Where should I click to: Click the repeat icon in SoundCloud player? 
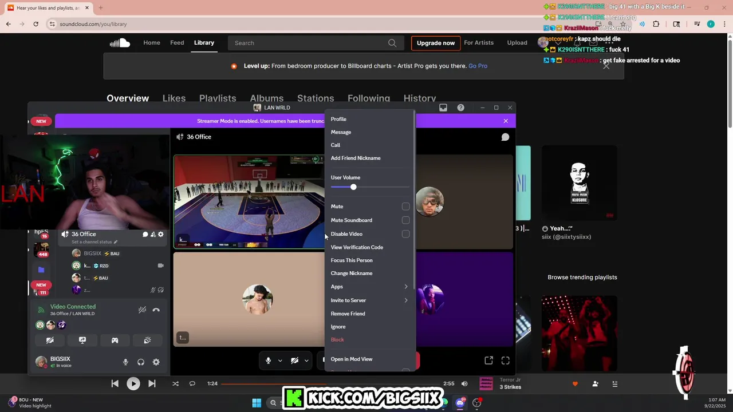tap(192, 383)
